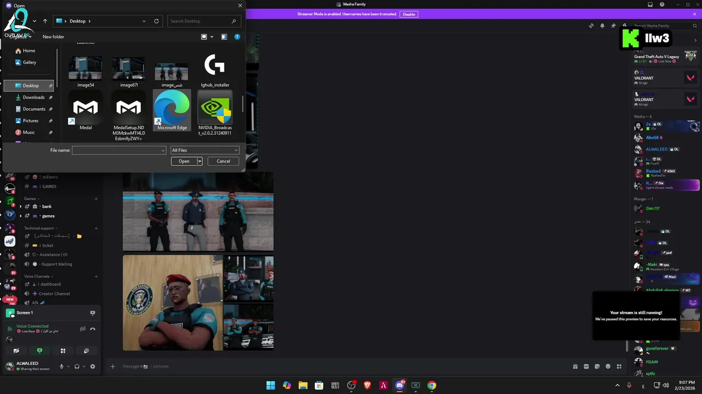Open the games channel under Games

point(48,216)
